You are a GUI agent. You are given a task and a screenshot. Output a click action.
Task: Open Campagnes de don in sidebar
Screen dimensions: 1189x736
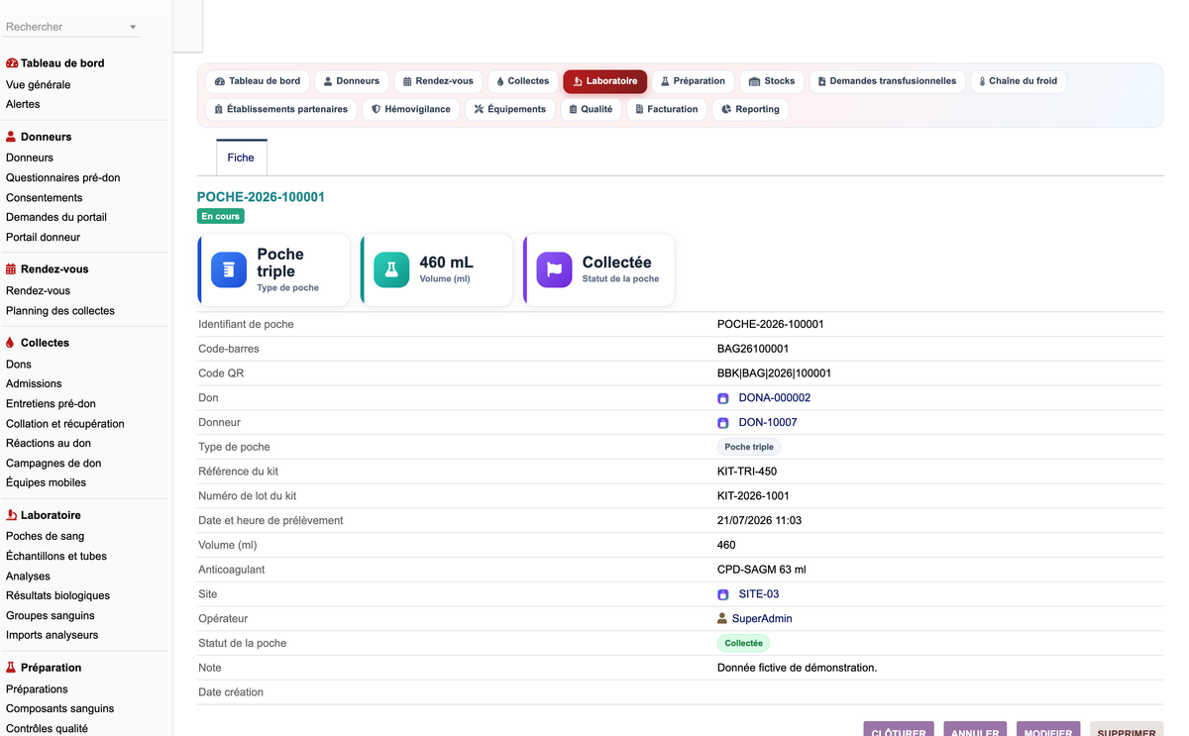point(54,464)
